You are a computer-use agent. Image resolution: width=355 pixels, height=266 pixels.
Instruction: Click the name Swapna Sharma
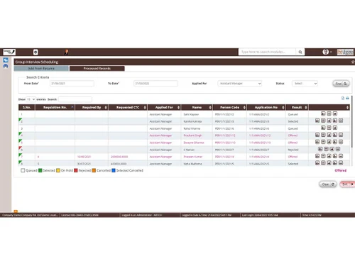tap(194, 143)
